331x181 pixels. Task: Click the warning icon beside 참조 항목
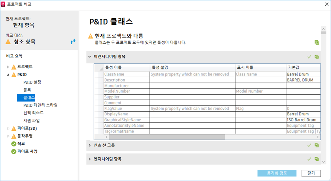point(8,41)
